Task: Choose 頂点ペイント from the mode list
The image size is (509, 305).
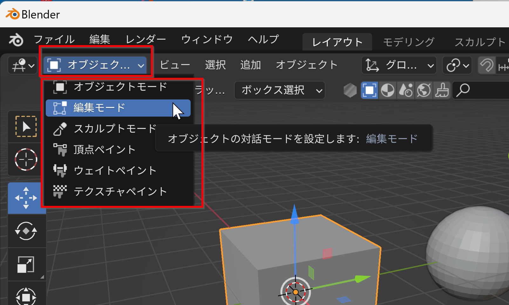Action: pyautogui.click(x=118, y=150)
